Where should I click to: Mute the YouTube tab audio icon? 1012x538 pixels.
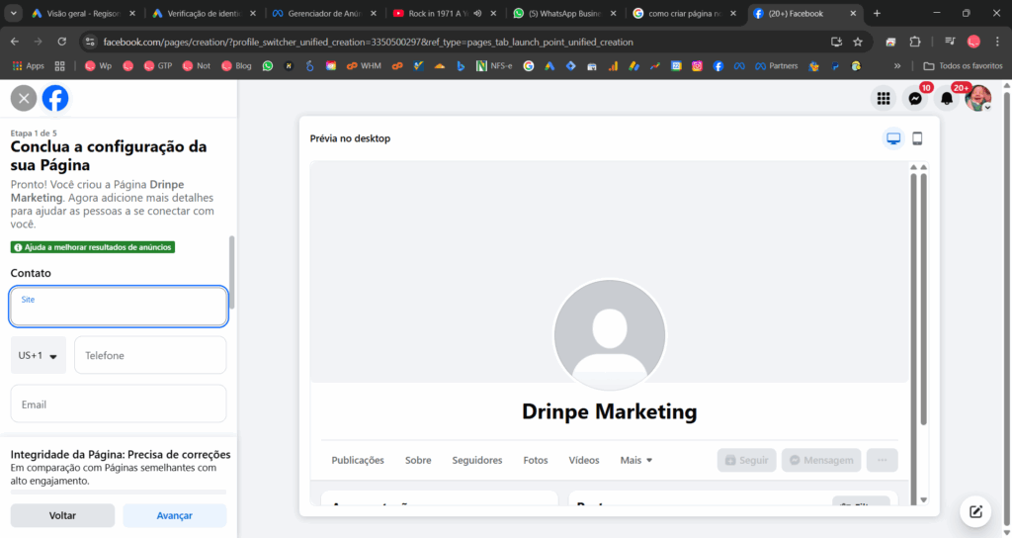pos(477,13)
